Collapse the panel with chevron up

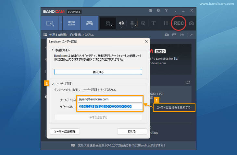point(192,35)
